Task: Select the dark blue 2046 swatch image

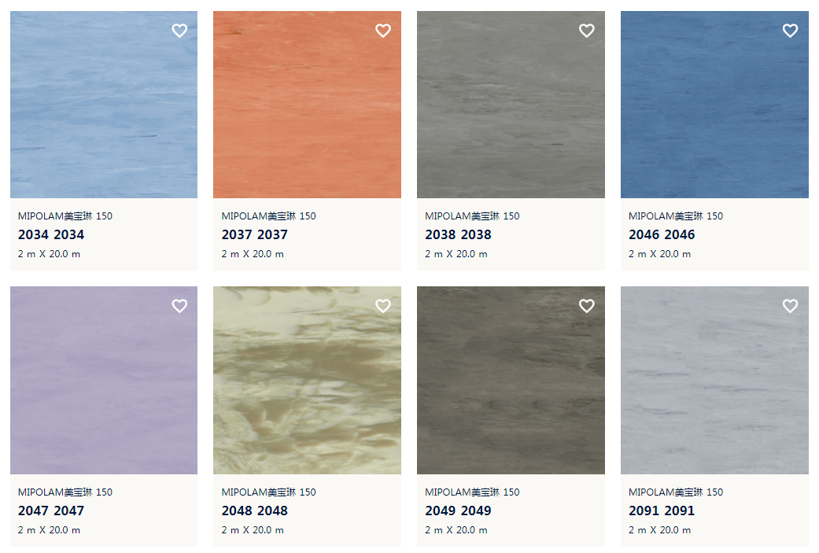Action: tap(714, 105)
